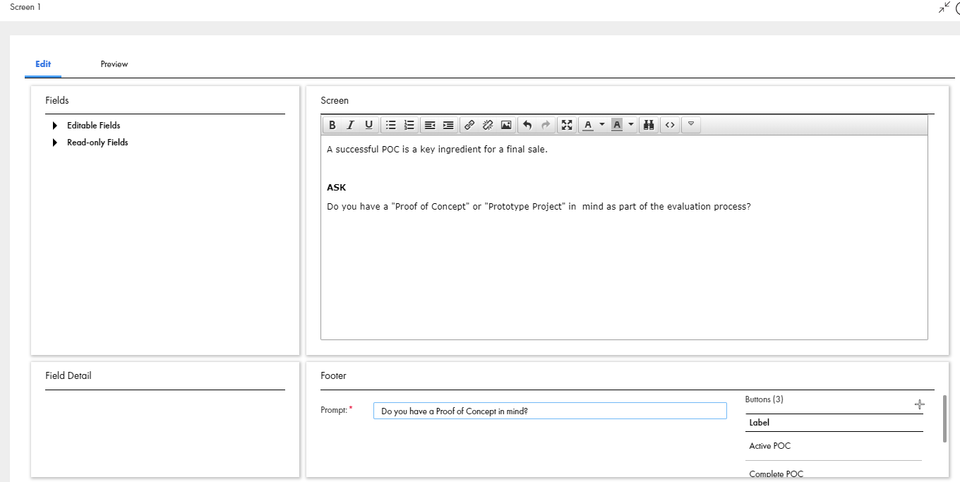Decrease indent of the text
The height and width of the screenshot is (482, 960).
(x=430, y=125)
